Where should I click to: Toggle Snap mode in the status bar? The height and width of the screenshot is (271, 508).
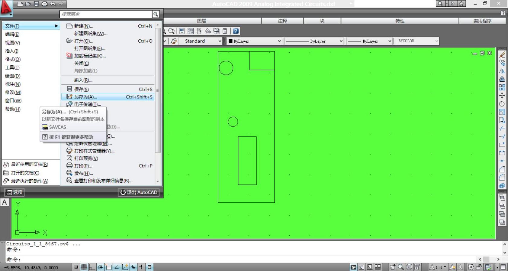tap(76, 267)
